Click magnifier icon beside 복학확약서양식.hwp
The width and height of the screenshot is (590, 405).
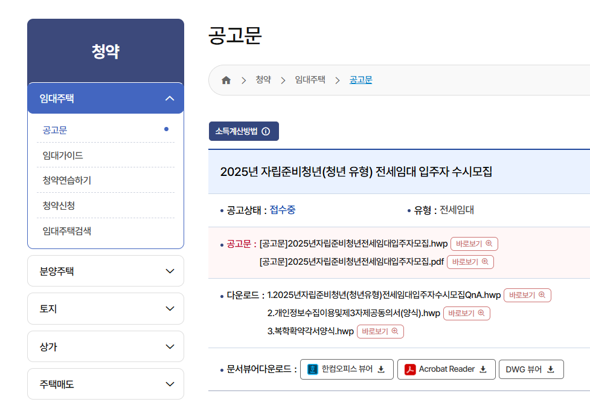tap(395, 331)
